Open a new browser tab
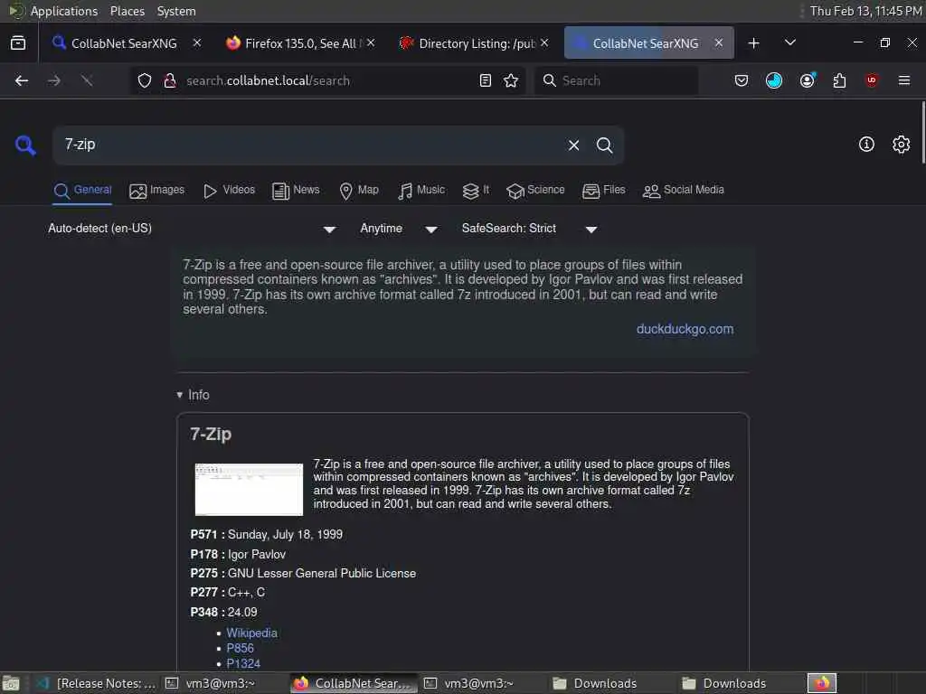926x694 pixels. pyautogui.click(x=753, y=43)
